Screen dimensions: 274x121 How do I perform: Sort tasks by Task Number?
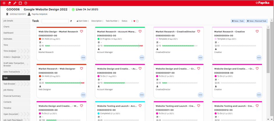[x=112, y=21]
